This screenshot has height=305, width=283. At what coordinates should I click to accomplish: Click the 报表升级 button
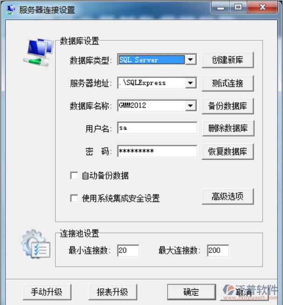[x=113, y=292]
